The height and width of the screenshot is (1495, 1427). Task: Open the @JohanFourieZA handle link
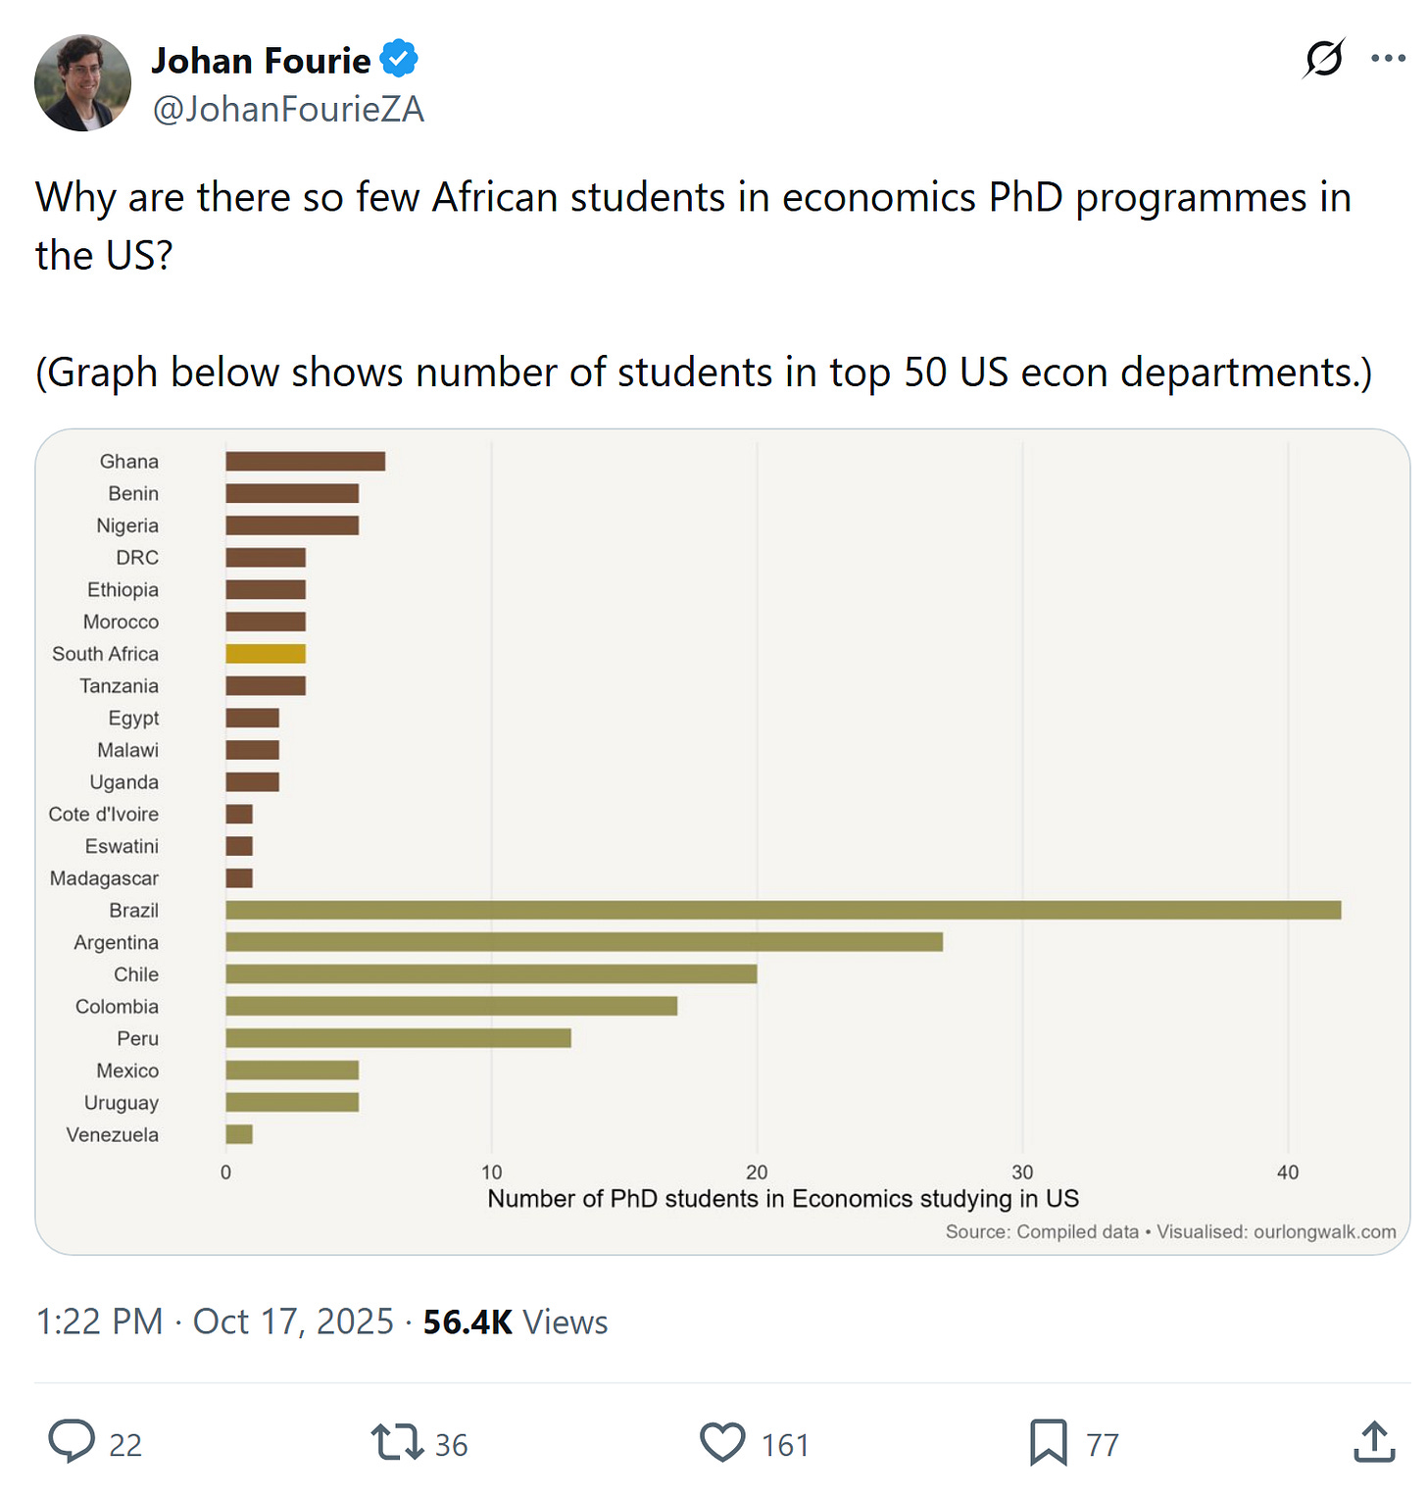[288, 109]
